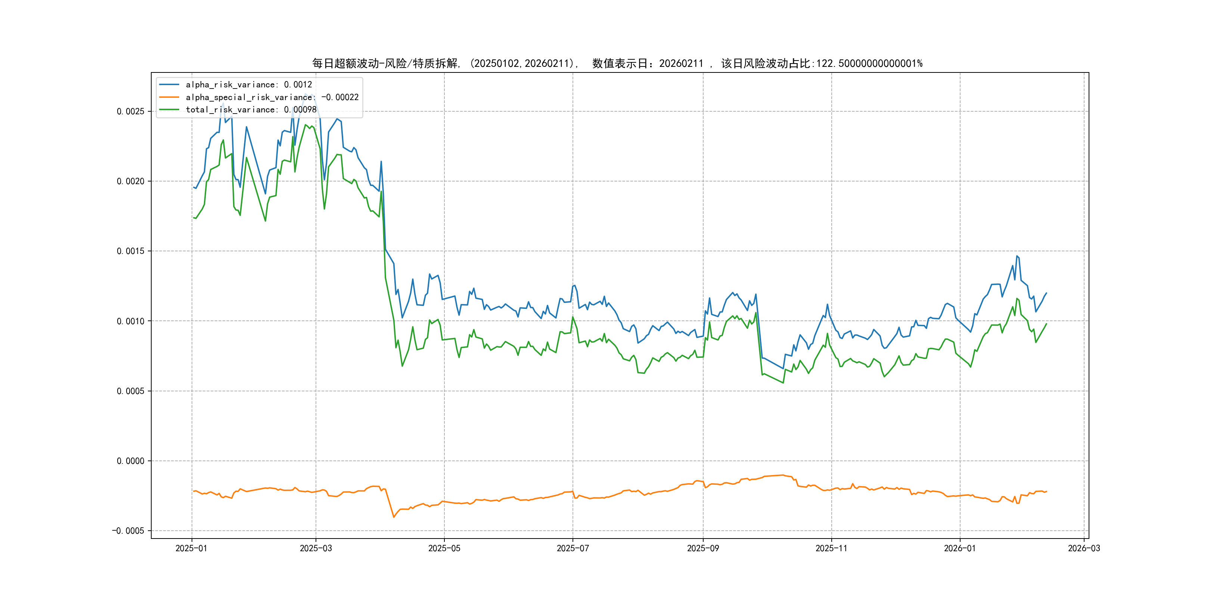Click the total_risk_variance: 0.00098 legend label
Image resolution: width=1210 pixels, height=605 pixels.
[251, 109]
